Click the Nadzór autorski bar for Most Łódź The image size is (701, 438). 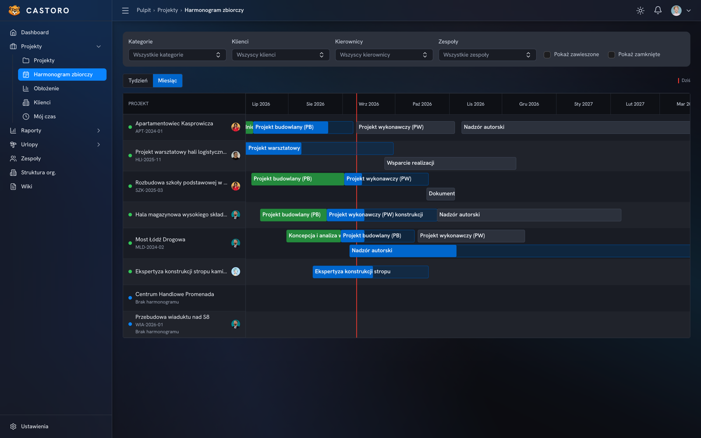(x=403, y=251)
